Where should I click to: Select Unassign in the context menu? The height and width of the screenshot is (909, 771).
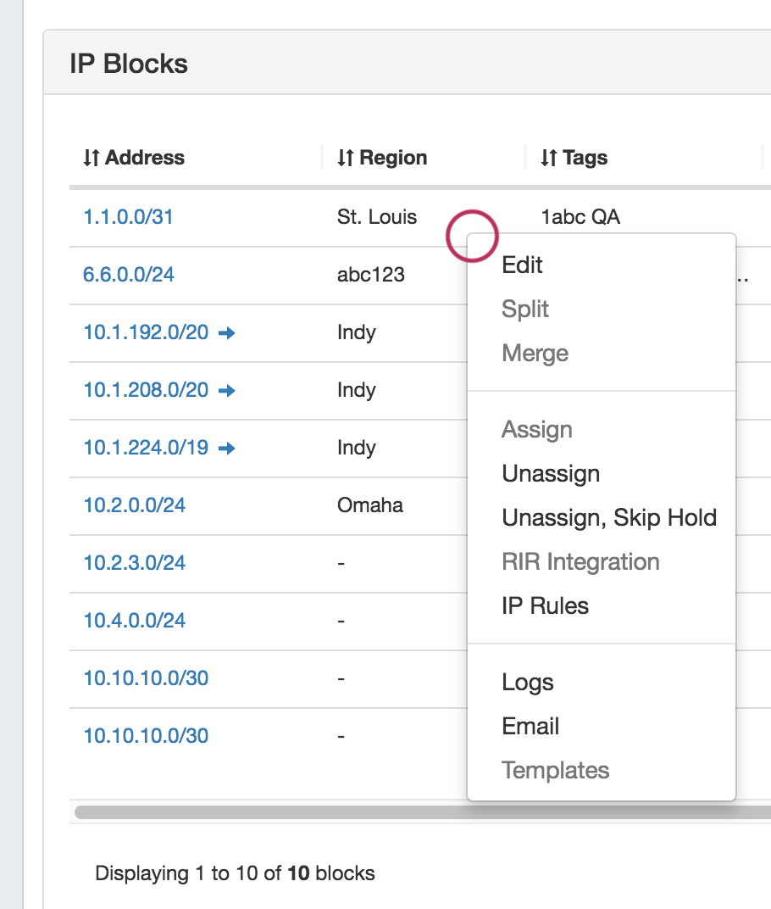[551, 474]
